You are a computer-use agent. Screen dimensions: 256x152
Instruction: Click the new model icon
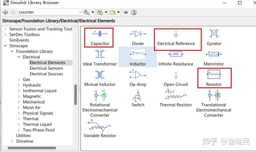[x=100, y=12]
